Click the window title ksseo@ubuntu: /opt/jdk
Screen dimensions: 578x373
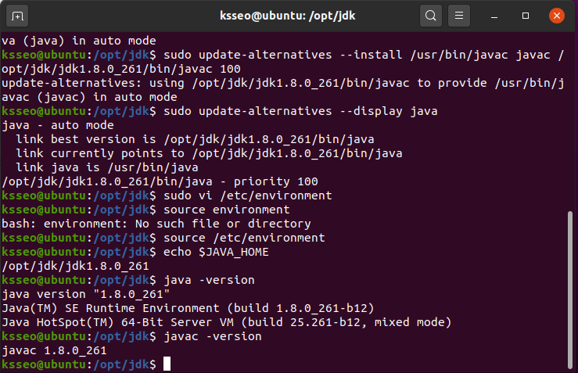point(288,16)
